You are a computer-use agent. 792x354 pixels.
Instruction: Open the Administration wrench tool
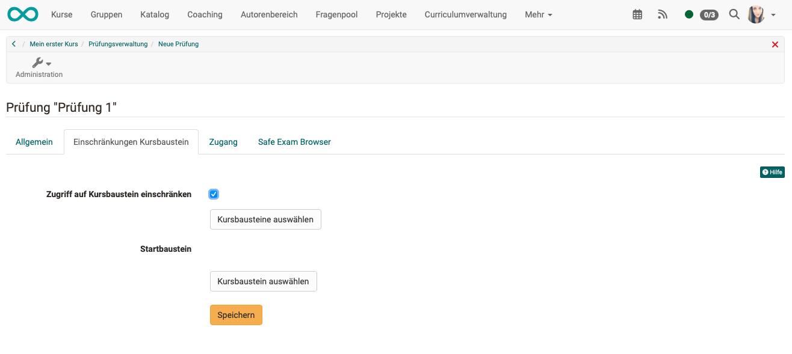click(x=39, y=62)
